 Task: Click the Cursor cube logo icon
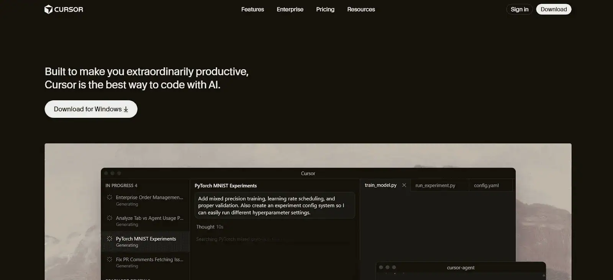coord(48,10)
